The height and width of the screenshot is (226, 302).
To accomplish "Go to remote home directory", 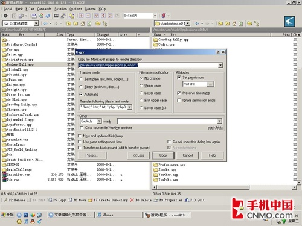I will (x=234, y=24).
